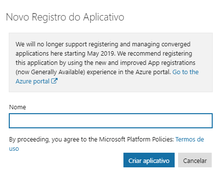Click 'managing converged' words in notice
Viewport: 221px width, 181px height.
pyautogui.click(x=161, y=44)
